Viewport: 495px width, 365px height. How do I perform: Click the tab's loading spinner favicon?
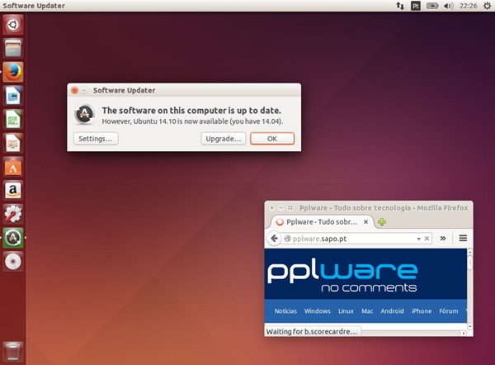click(280, 222)
